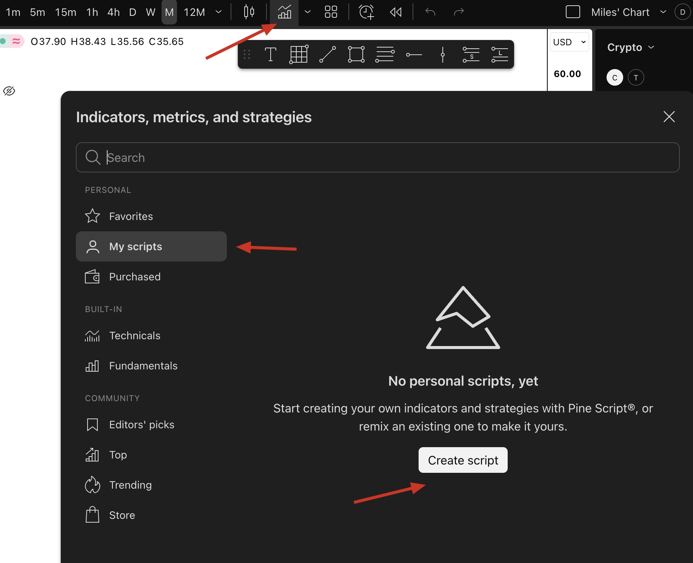Open the Miles' Chart layout name menu
This screenshot has width=693, height=563.
click(628, 12)
